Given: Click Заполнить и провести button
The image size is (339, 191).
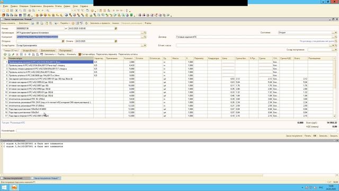Looking at the screenshot, I should [100, 23].
